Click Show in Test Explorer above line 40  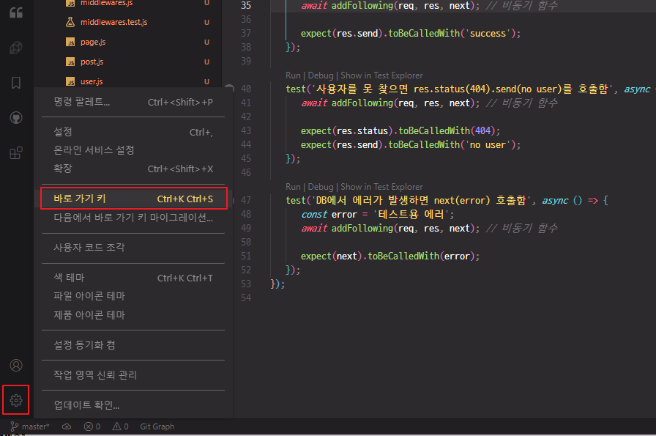381,75
